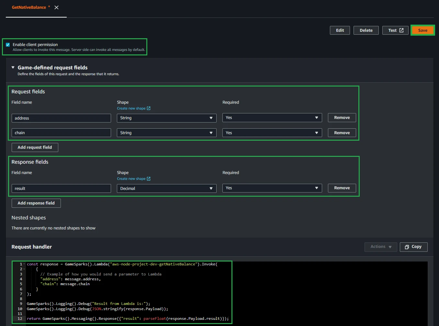Viewport: 439px width, 326px height.
Task: Switch to the GetNativeBalance tab
Action: 29,7
